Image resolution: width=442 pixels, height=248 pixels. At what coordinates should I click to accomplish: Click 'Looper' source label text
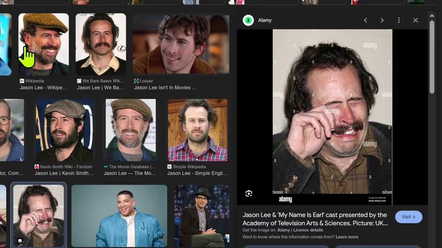(x=146, y=81)
